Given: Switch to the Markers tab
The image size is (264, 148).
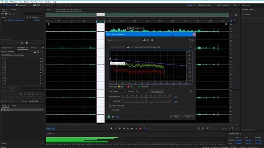Looking at the screenshot, I should 34,48.
